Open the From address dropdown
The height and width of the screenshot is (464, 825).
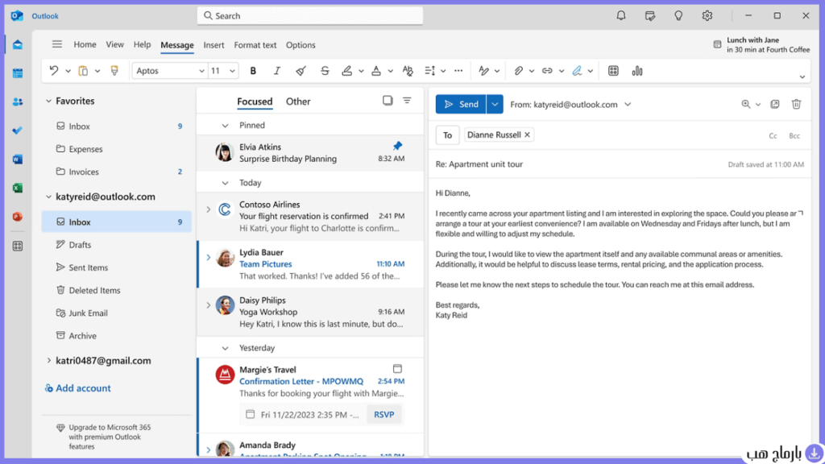628,104
